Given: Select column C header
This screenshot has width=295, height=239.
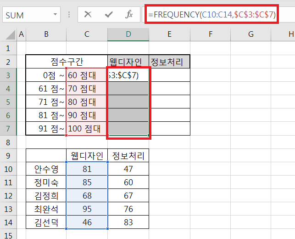Looking at the screenshot, I should (87, 34).
